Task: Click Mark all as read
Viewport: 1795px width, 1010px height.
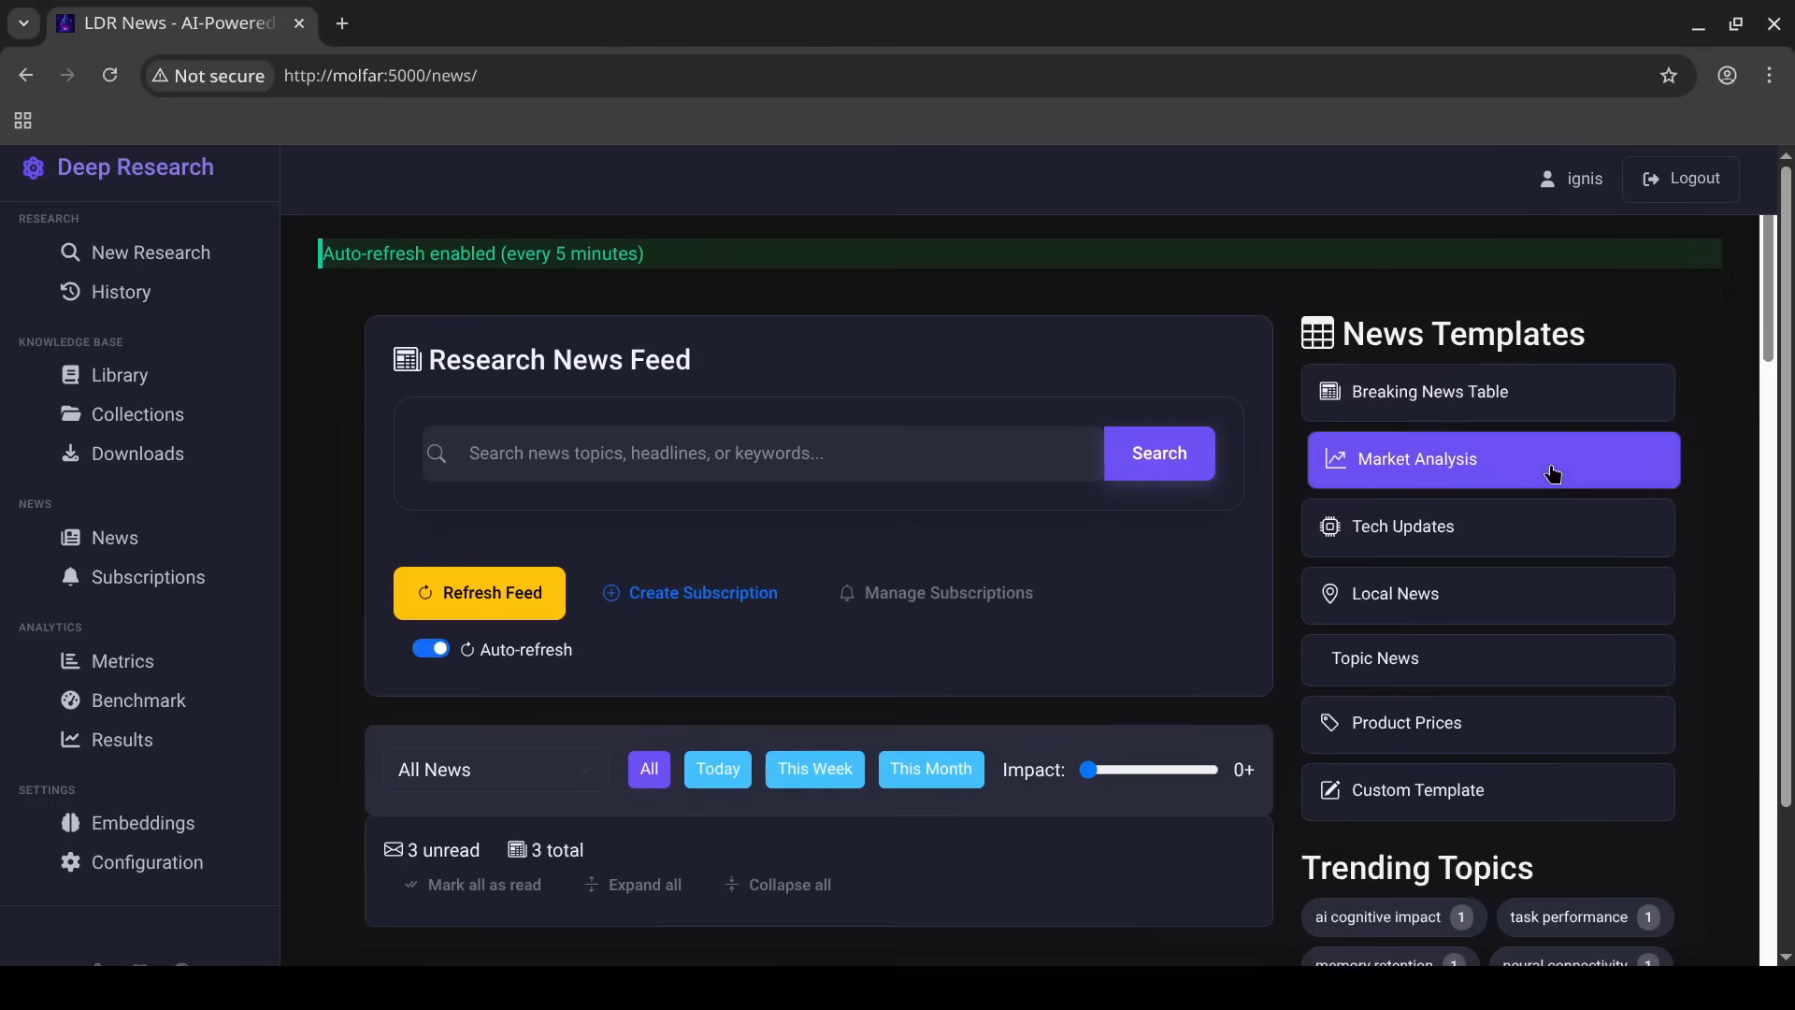Action: click(x=473, y=885)
